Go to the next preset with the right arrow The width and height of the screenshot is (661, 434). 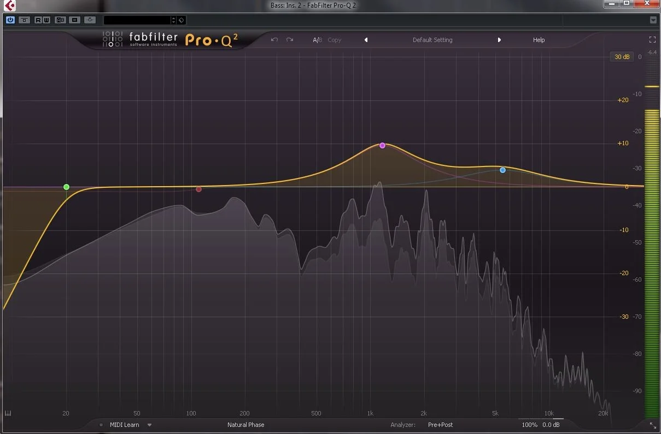coord(499,40)
